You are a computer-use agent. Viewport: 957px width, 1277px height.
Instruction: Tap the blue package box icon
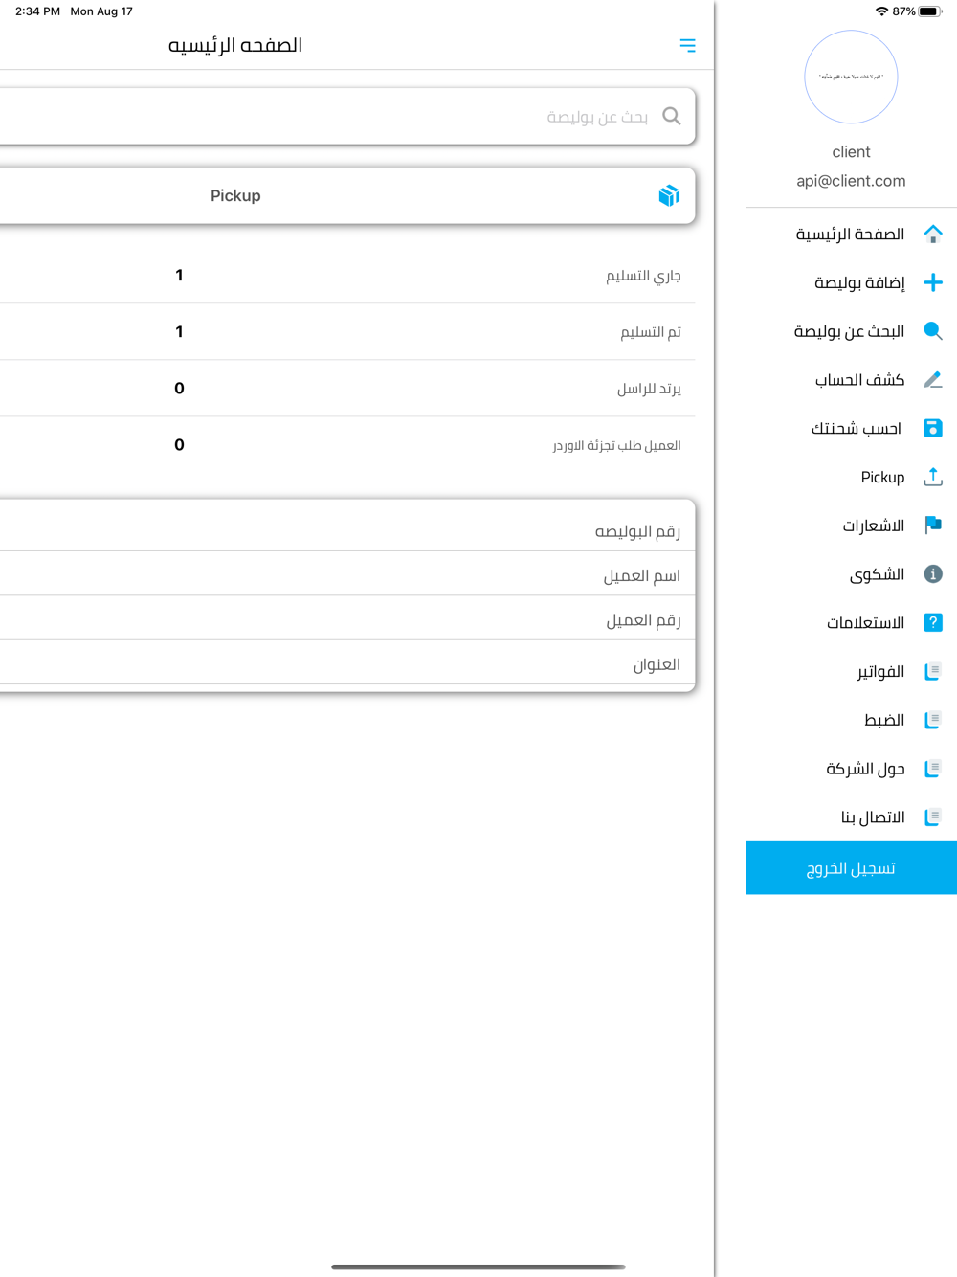pos(669,195)
